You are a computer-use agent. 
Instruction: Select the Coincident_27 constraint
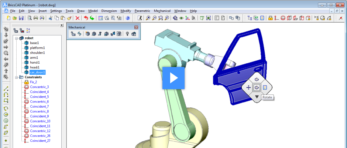pos(40,141)
